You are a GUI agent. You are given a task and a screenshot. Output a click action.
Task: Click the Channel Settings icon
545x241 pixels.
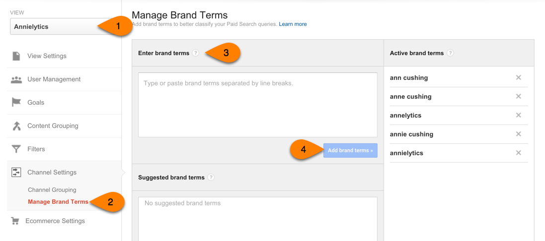point(16,173)
